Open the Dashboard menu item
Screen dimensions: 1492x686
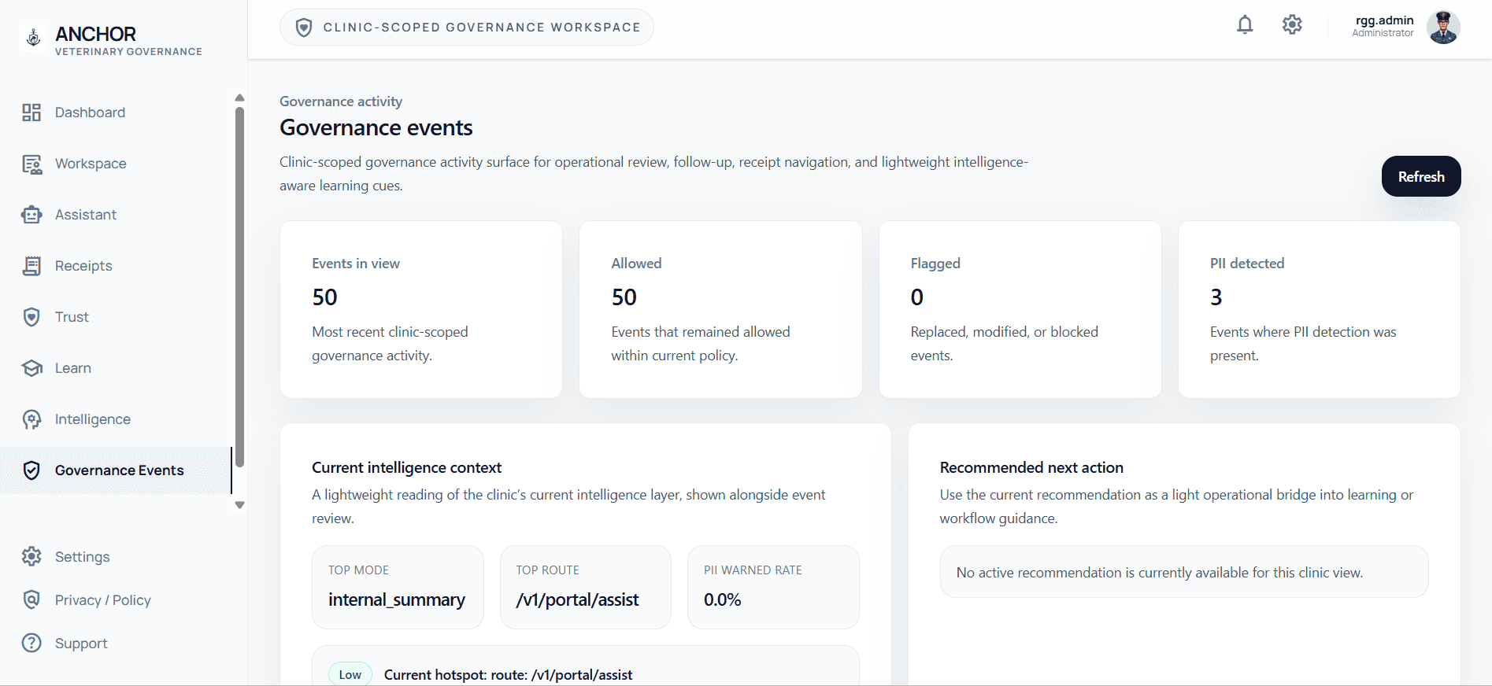116,112
